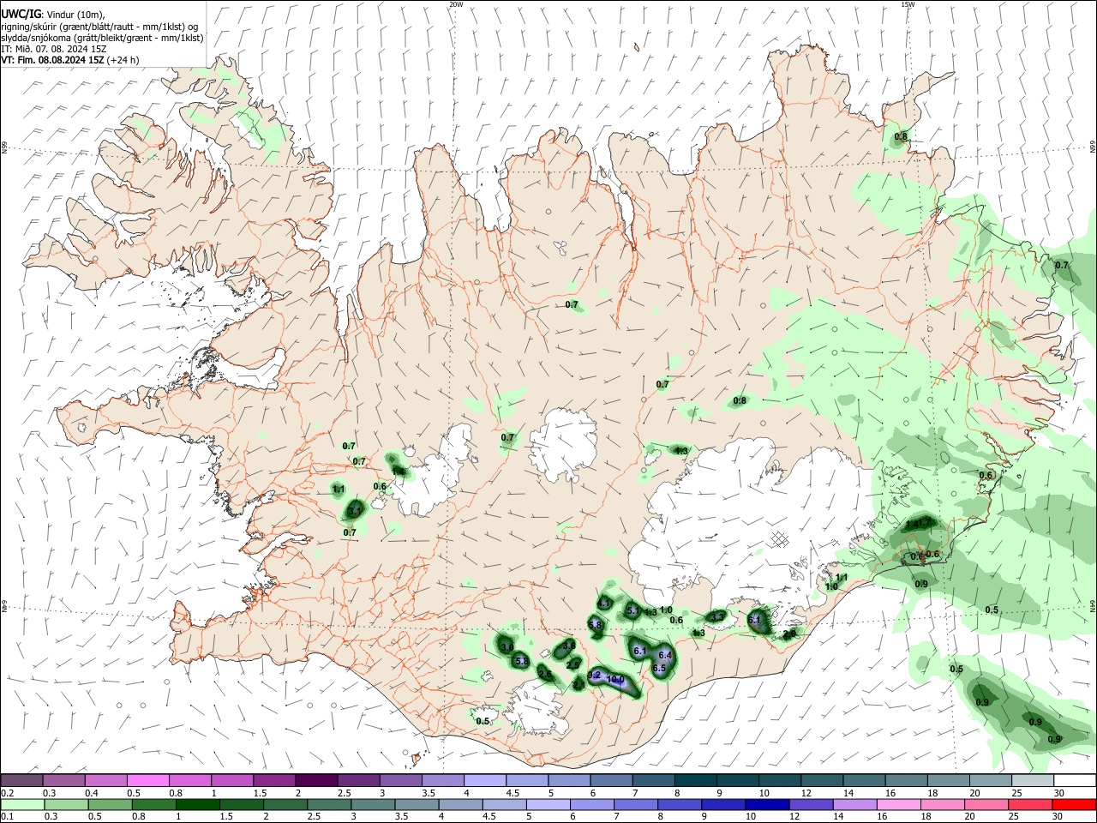1097x823 pixels.
Task: Click the light pink swatch after 16 in bottom legend
Action: tap(898, 804)
